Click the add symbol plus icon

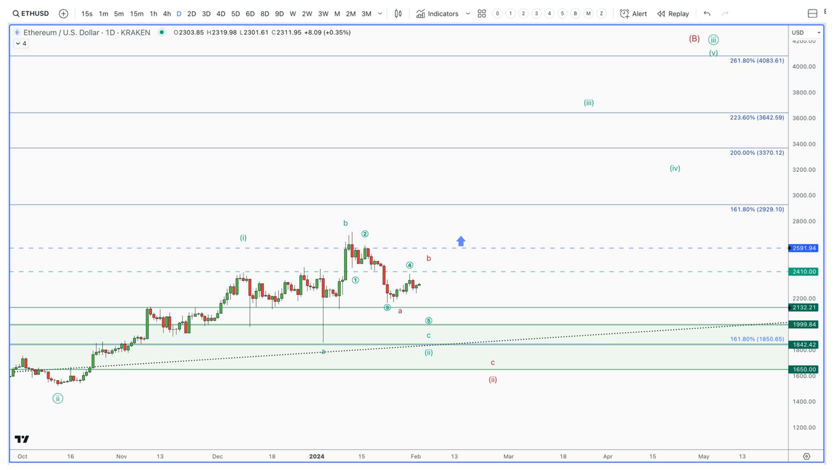tap(63, 13)
